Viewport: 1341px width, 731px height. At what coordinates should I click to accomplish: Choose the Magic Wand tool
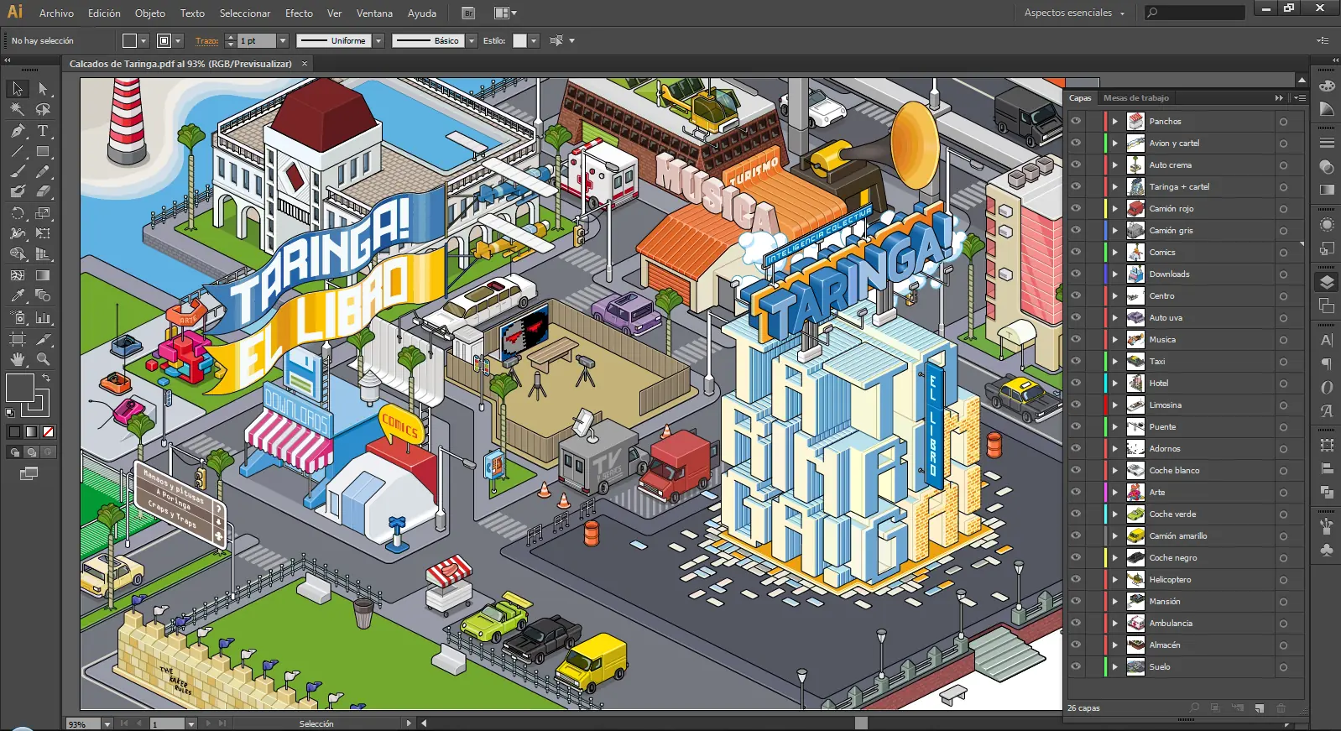point(18,109)
